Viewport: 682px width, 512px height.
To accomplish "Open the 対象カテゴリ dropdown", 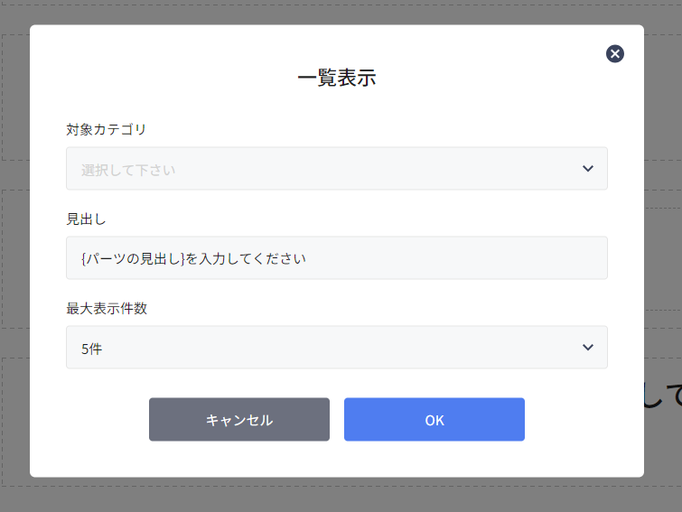I will (x=336, y=169).
